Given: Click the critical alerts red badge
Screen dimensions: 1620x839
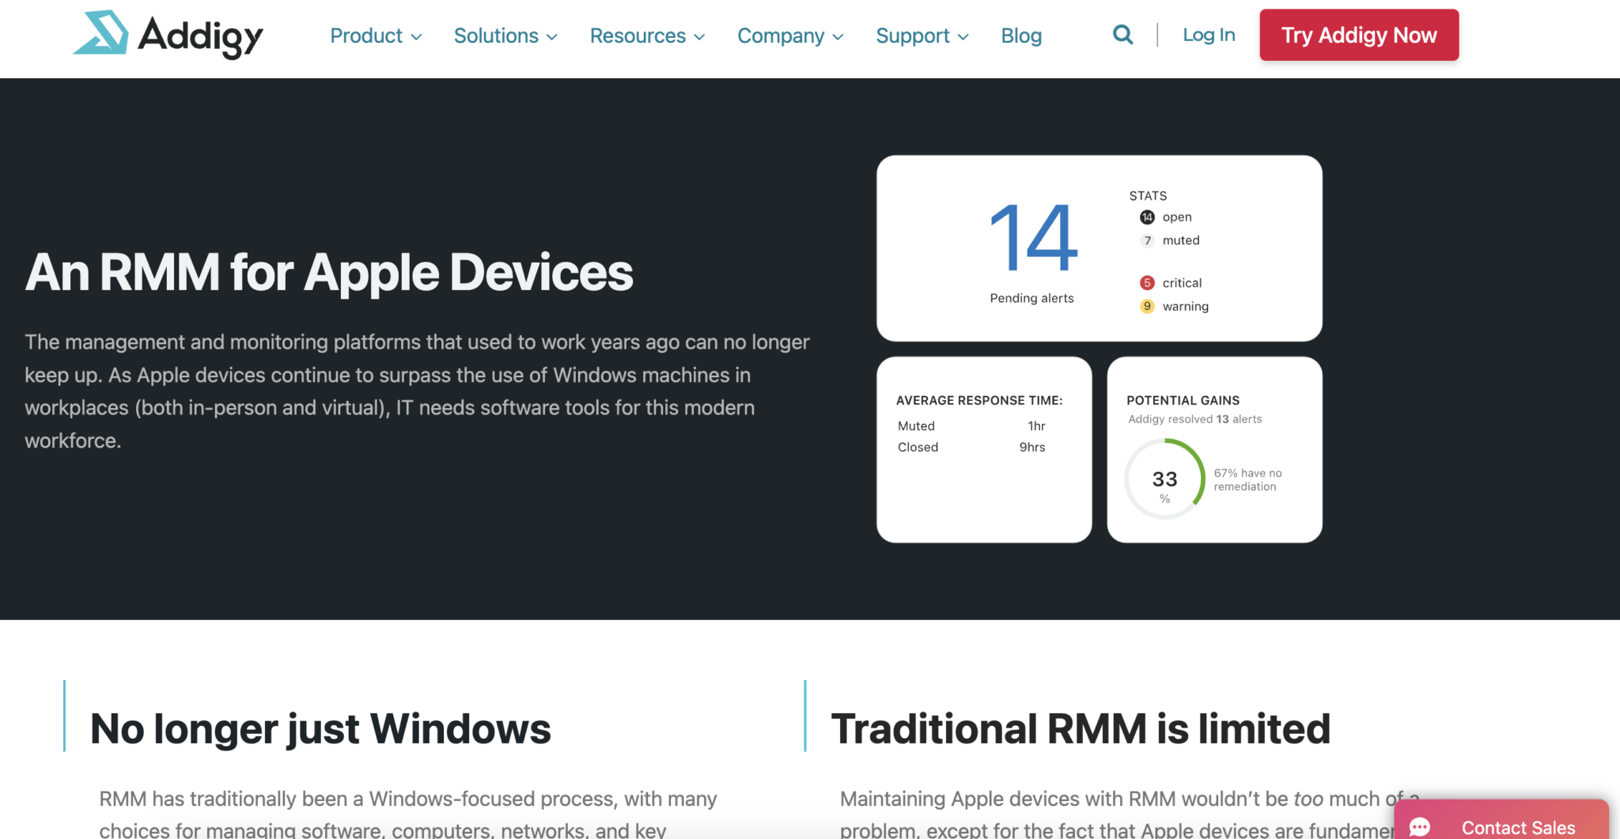Looking at the screenshot, I should (x=1146, y=282).
